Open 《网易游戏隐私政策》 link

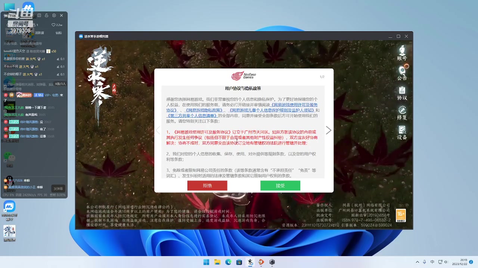[204, 110]
